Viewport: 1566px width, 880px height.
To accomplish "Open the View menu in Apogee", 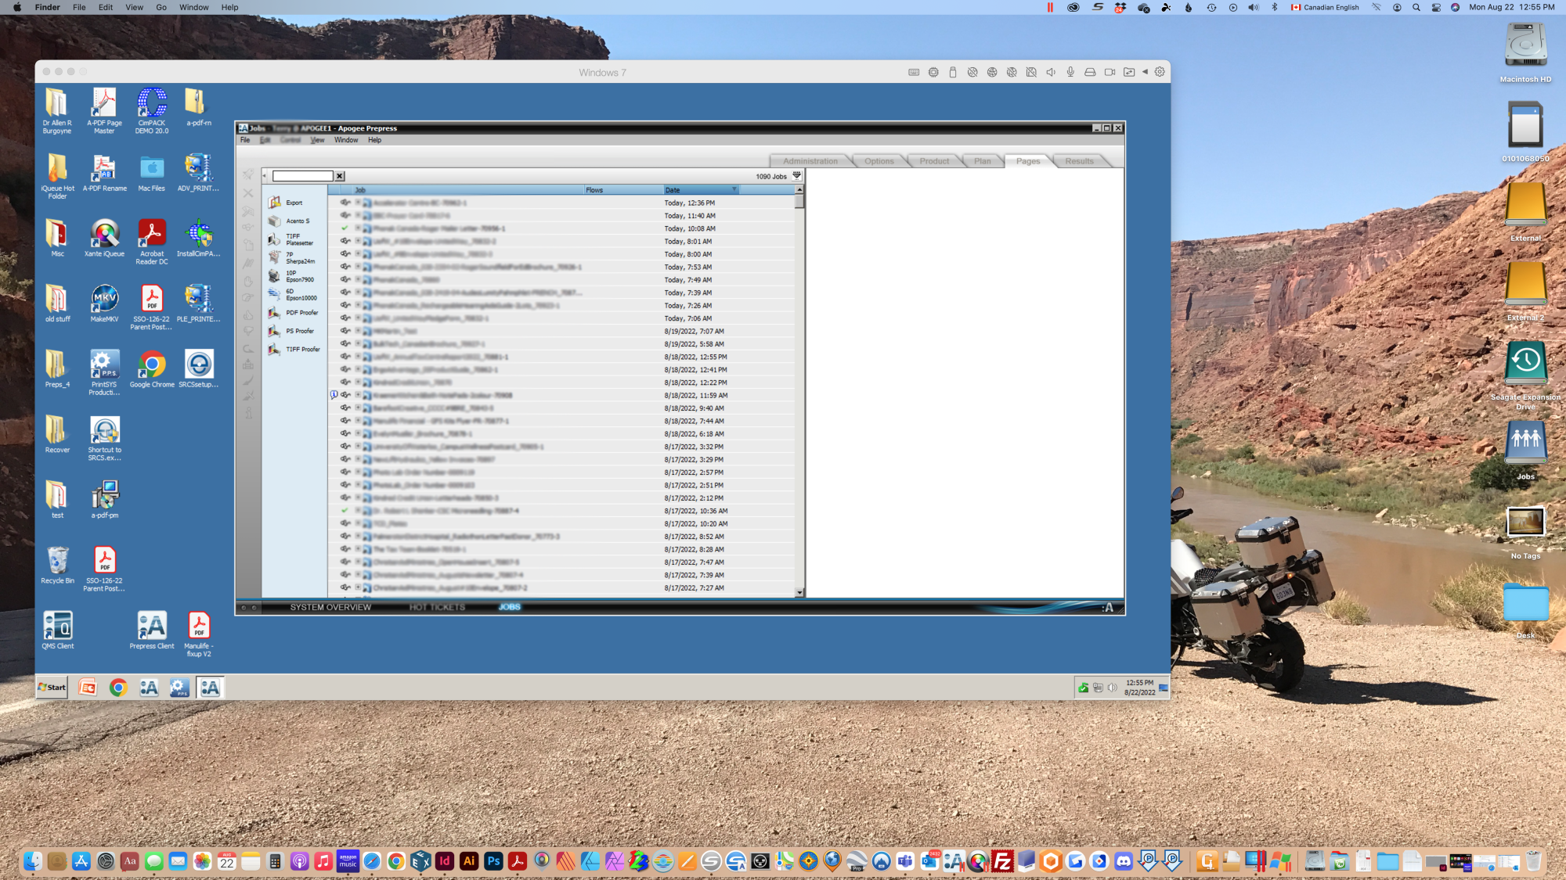I will 317,140.
